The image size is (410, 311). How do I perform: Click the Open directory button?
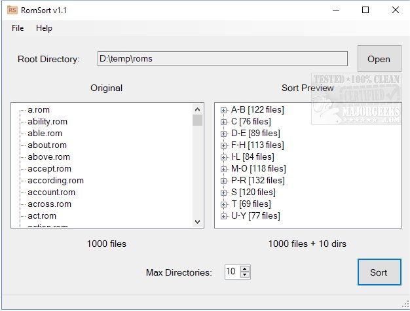[x=379, y=59]
